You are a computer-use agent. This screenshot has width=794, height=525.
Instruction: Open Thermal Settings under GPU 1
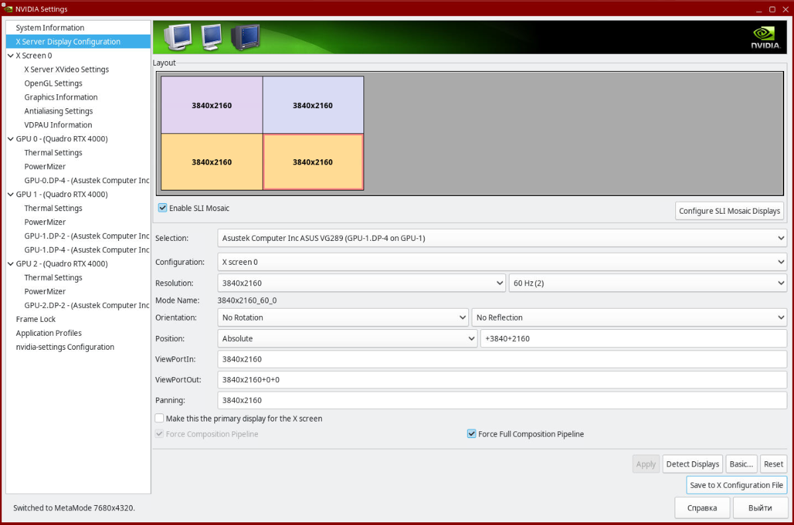click(53, 208)
